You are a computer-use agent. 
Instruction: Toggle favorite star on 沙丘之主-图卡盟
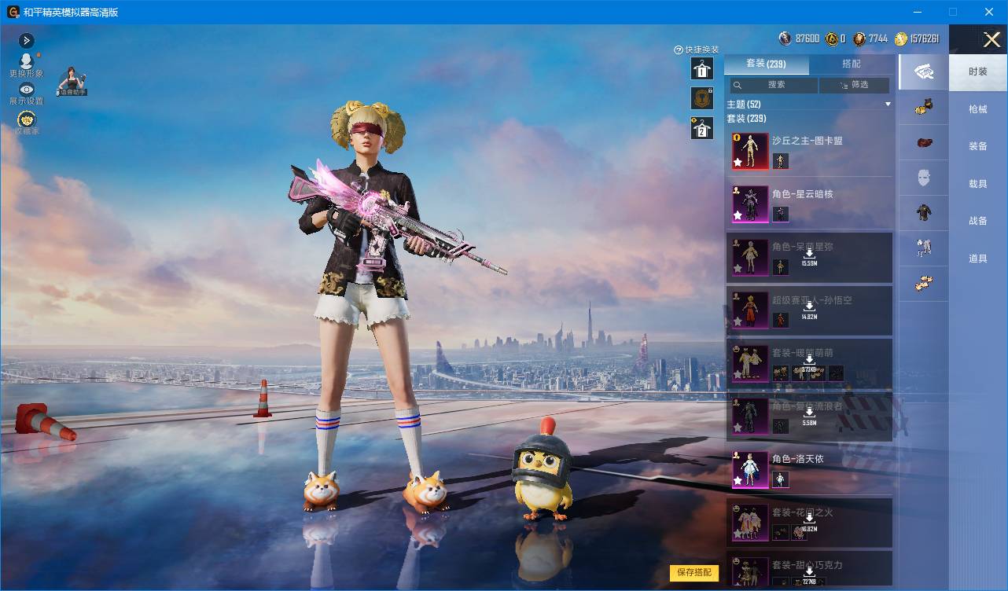tap(738, 163)
